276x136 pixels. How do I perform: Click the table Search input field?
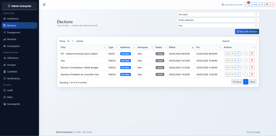click(243, 41)
